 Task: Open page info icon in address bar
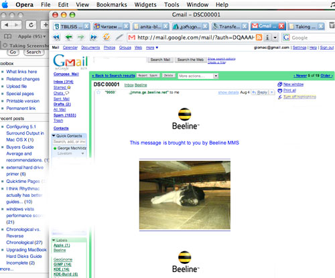pos(267,38)
